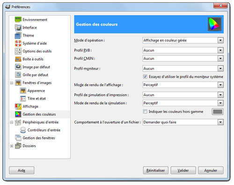The height and width of the screenshot is (185, 234).
Task: Click the Titre et état icon
Action: click(23, 98)
